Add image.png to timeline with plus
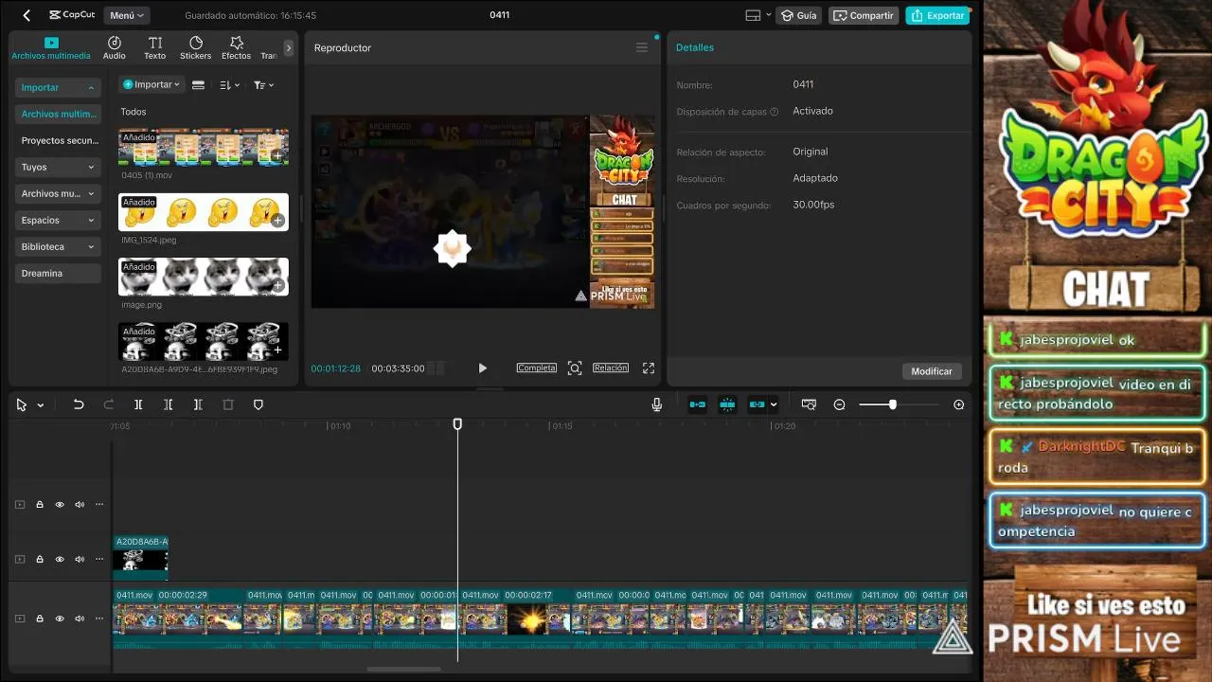 [x=277, y=285]
